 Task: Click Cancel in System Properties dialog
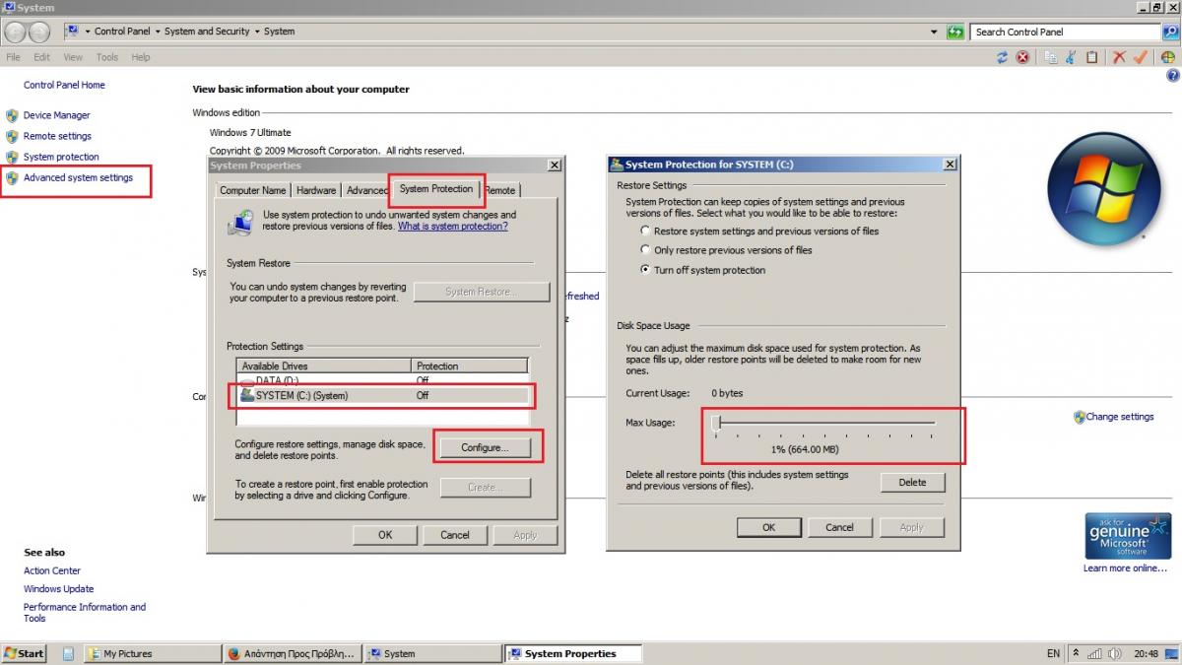pyautogui.click(x=455, y=535)
